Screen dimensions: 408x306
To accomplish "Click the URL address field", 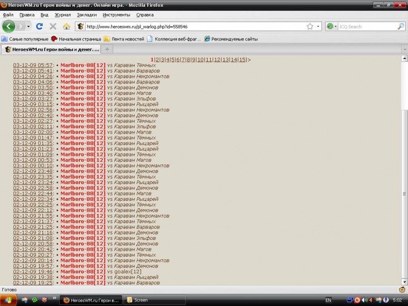I will [195, 27].
